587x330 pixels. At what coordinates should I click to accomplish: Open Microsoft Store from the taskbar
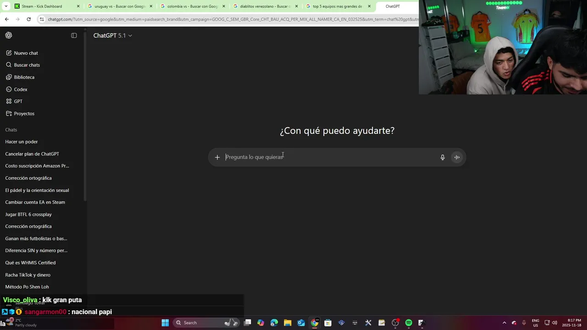point(328,323)
